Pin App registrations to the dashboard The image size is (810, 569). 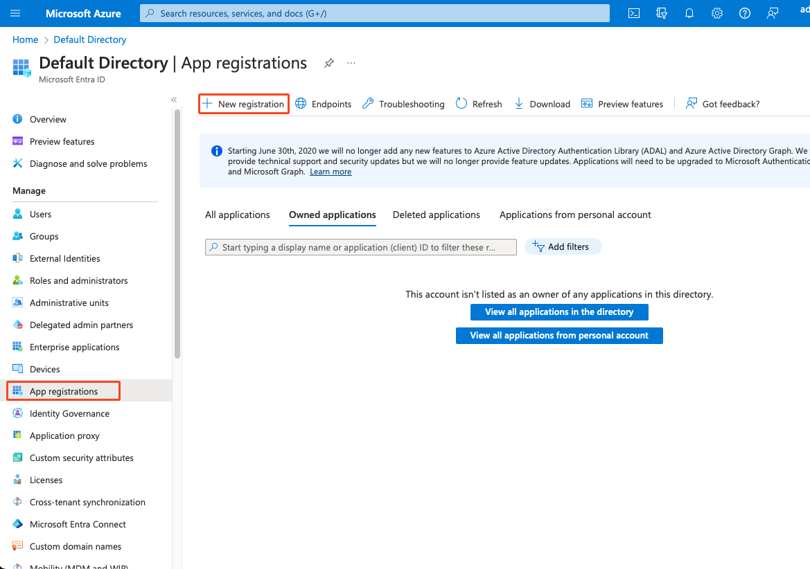[328, 62]
